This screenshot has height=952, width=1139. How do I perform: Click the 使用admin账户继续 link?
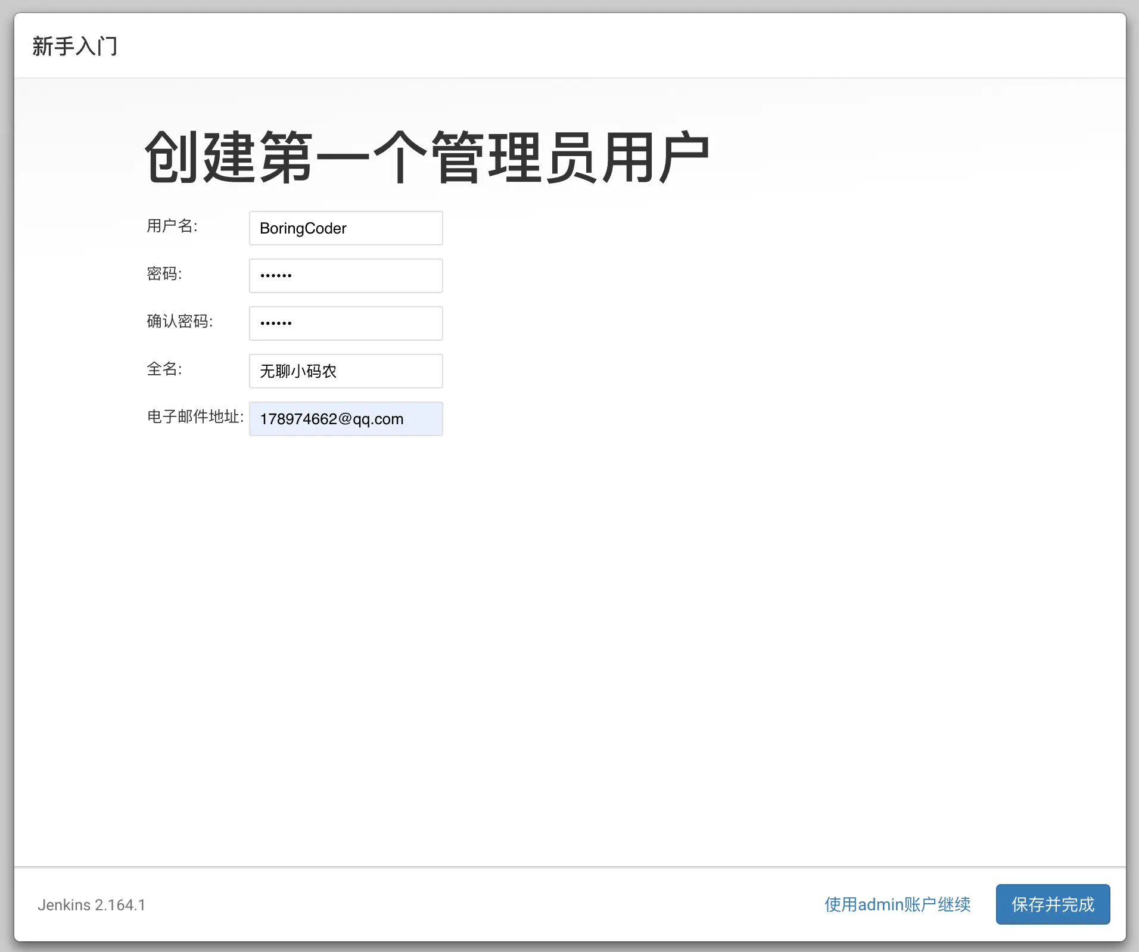point(897,905)
